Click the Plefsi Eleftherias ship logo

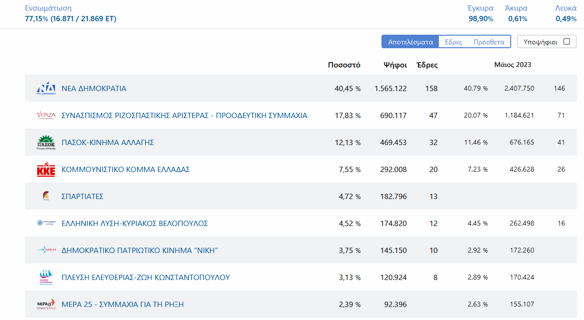(x=46, y=278)
